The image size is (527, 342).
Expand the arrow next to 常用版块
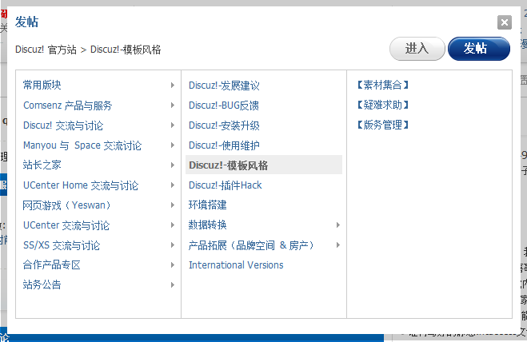pos(173,85)
